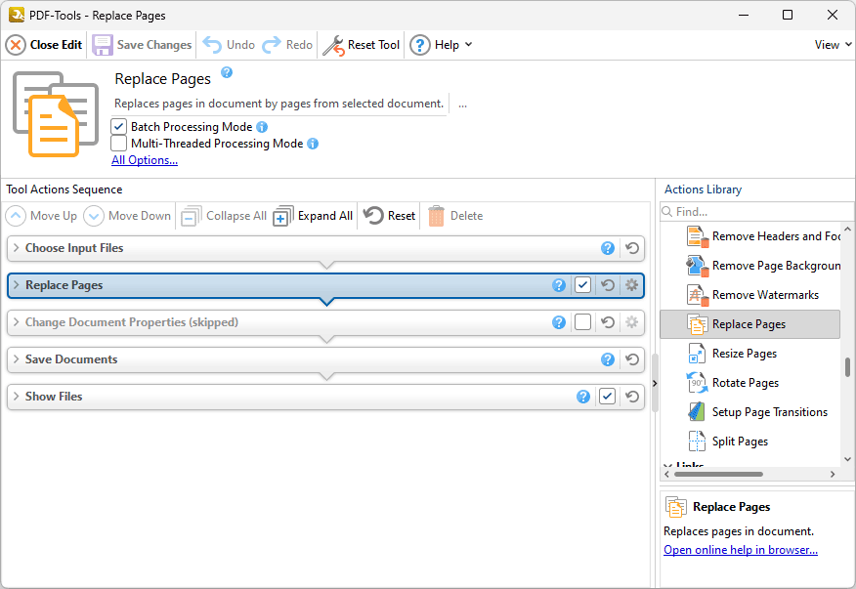Toggle the Show Files step checkbox
The height and width of the screenshot is (589, 856).
click(x=607, y=397)
